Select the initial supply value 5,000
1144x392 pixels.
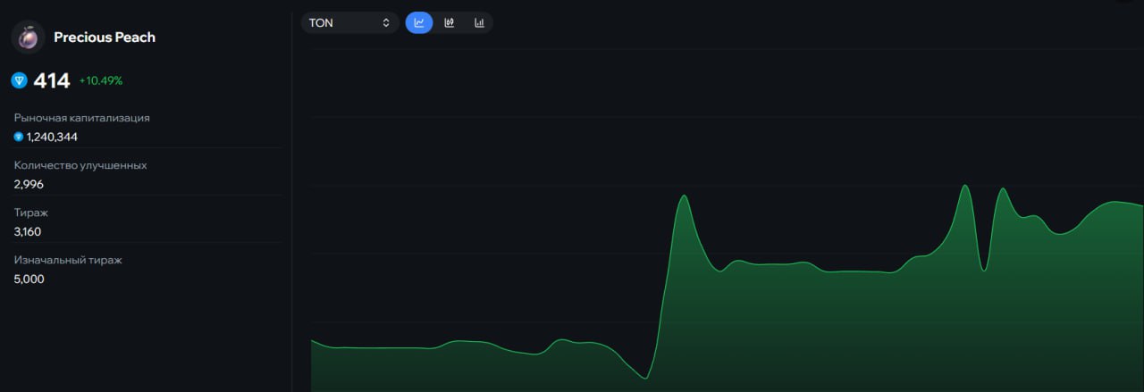pyautogui.click(x=29, y=279)
